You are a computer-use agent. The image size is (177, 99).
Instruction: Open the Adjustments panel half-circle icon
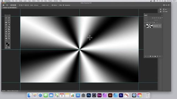pyautogui.click(x=160, y=12)
